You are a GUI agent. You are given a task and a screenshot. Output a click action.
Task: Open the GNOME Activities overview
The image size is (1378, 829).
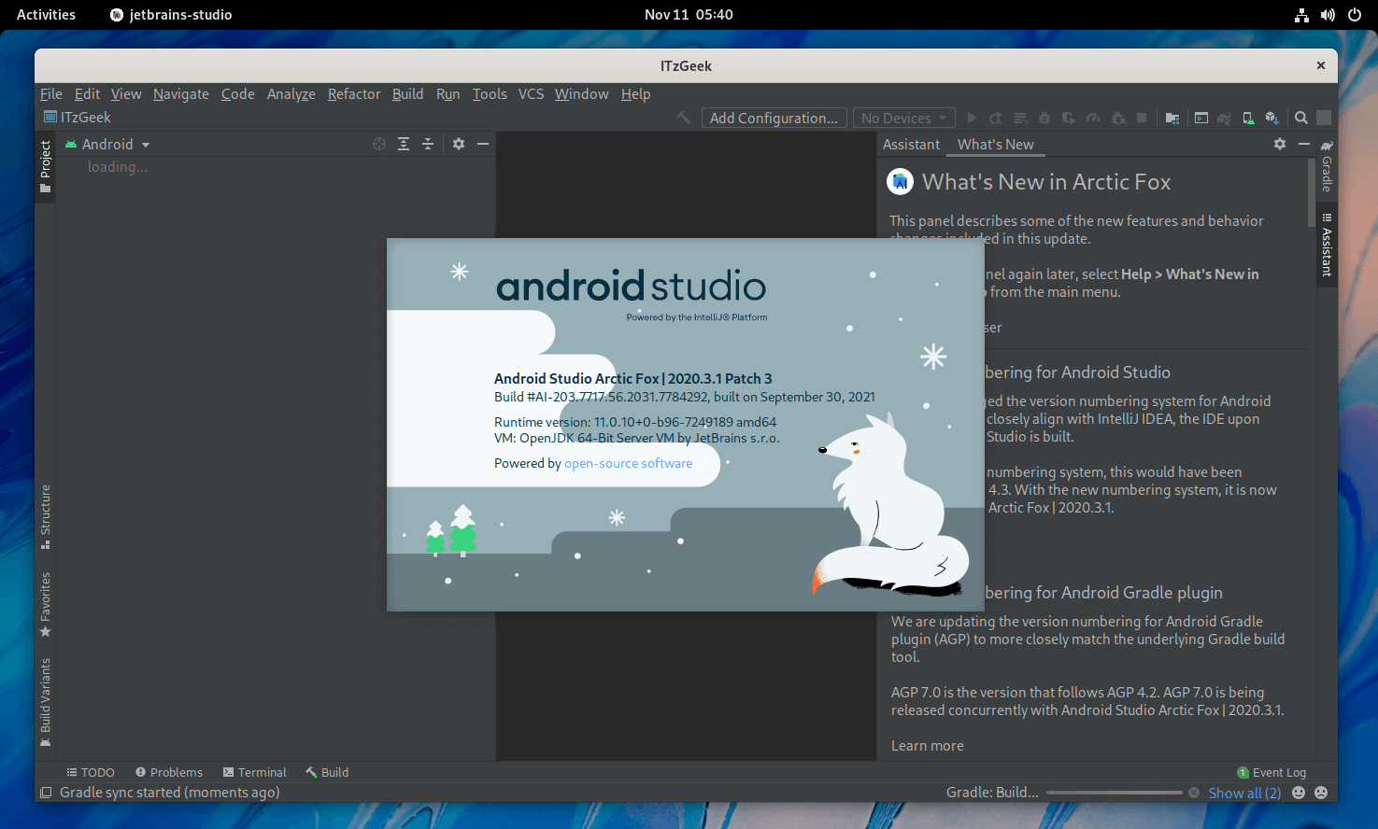pyautogui.click(x=46, y=15)
